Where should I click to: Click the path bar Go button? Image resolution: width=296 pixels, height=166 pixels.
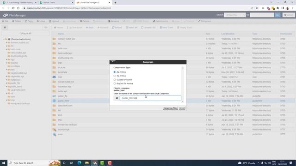point(46,28)
